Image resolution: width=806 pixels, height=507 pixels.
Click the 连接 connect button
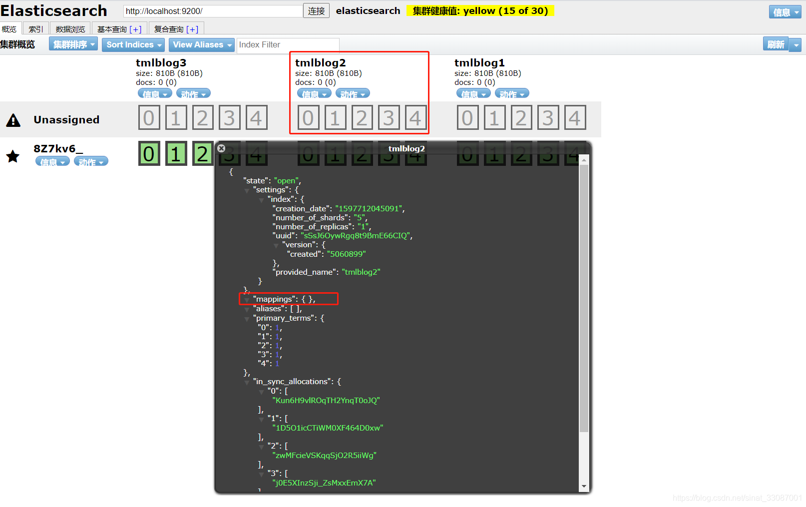point(316,10)
